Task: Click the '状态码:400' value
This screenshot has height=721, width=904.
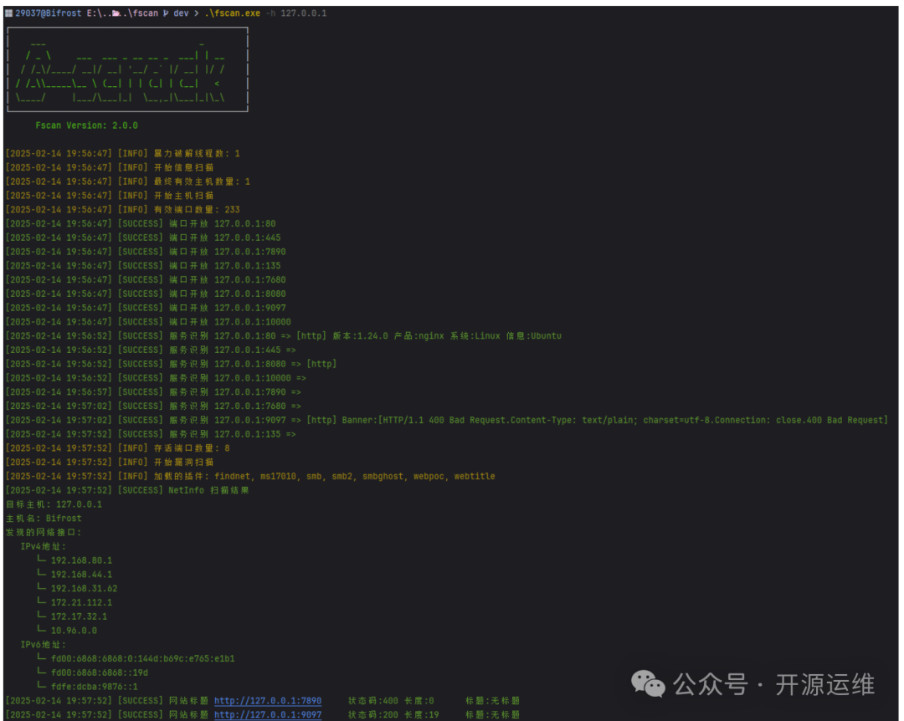Action: [x=373, y=701]
